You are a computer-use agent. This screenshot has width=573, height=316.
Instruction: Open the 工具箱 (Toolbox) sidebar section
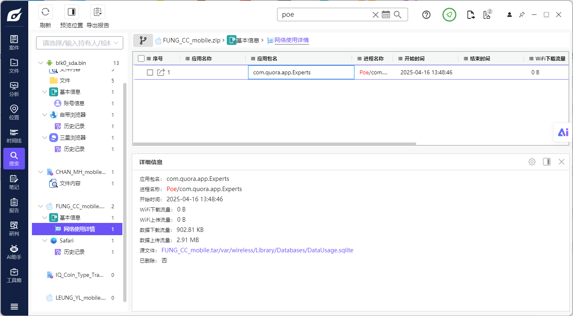click(x=14, y=275)
